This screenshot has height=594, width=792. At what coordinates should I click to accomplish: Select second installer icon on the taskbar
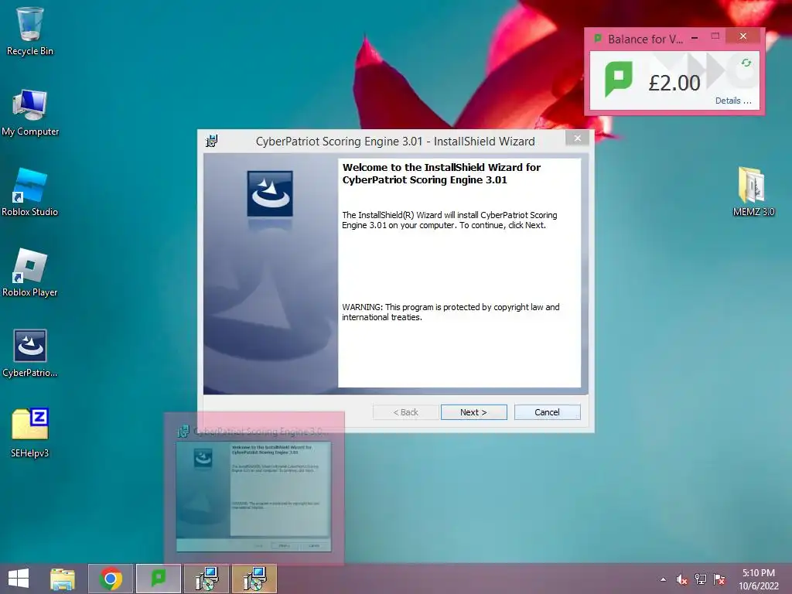click(254, 579)
